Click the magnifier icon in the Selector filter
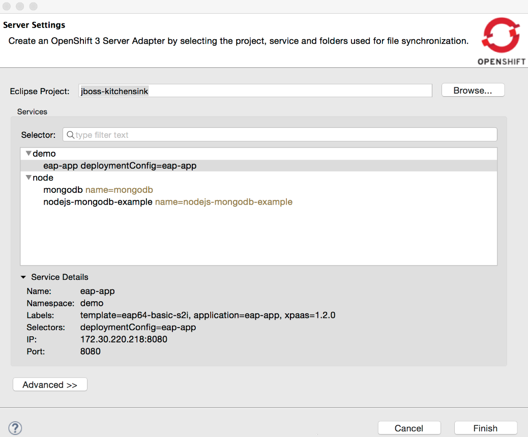This screenshot has height=437, width=528. 70,135
